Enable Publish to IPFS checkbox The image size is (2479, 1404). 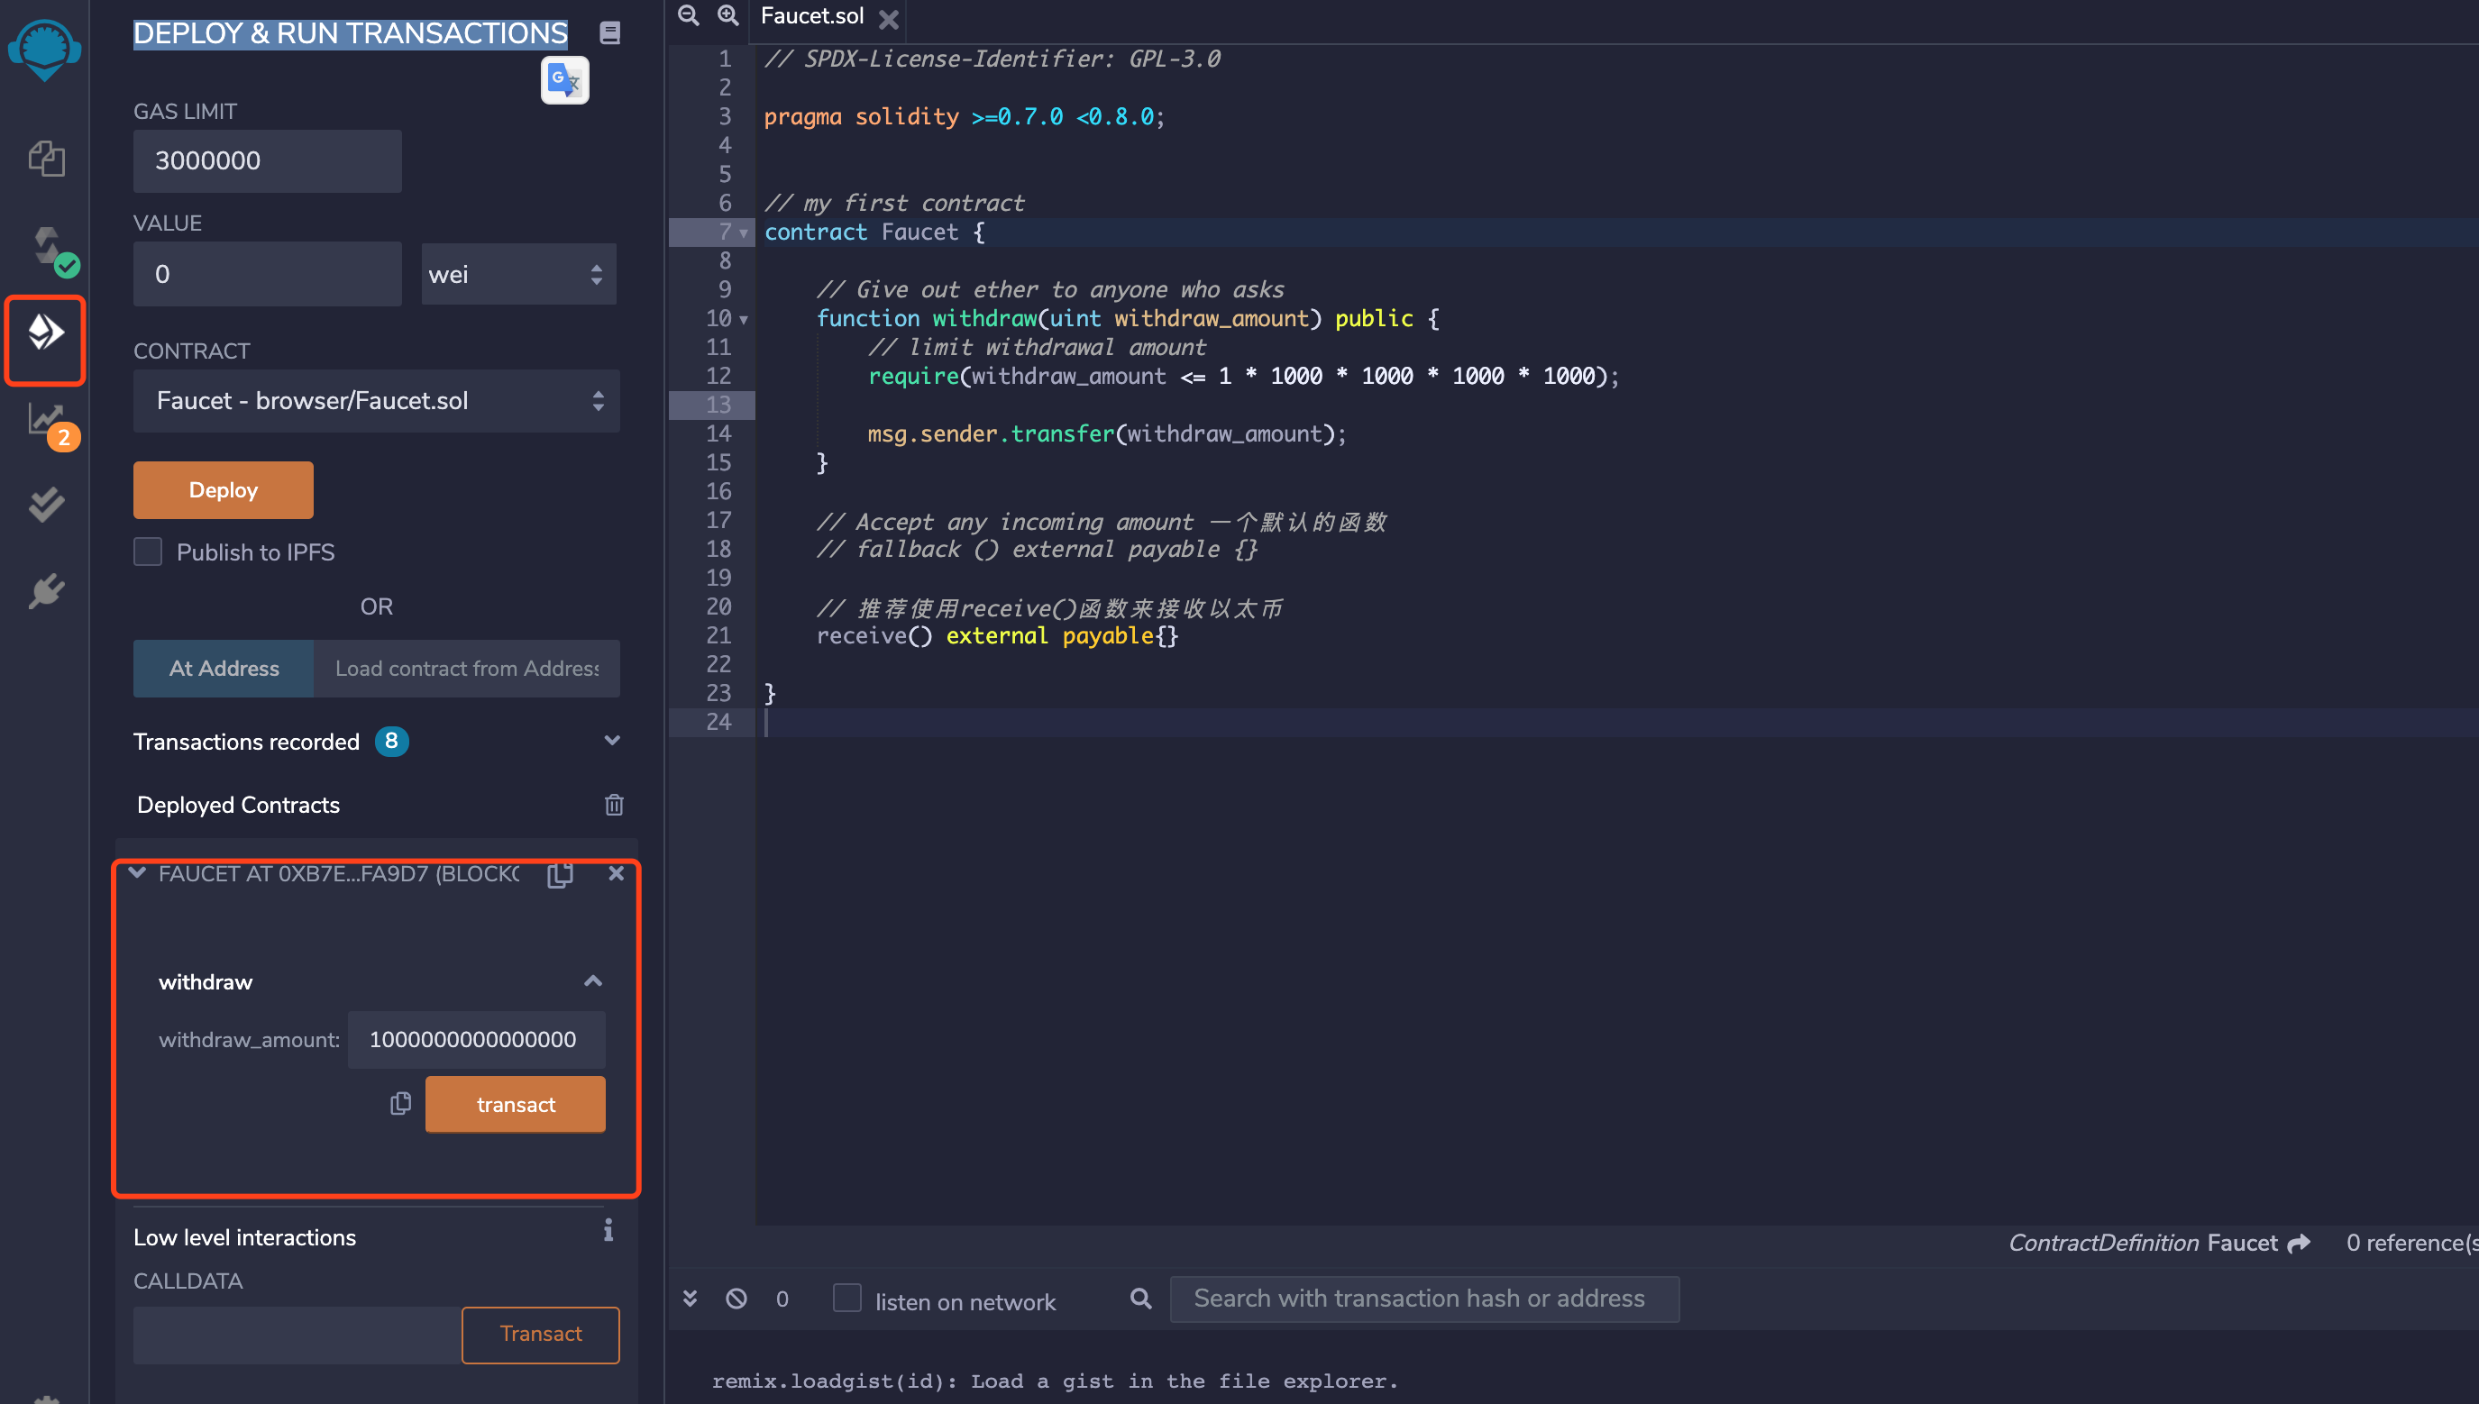coord(148,552)
